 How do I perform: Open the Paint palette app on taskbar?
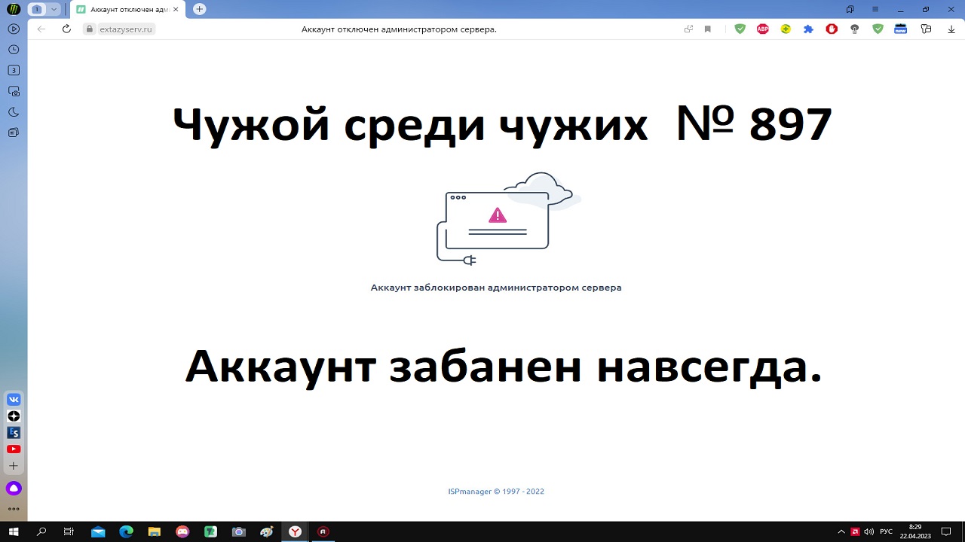point(267,531)
